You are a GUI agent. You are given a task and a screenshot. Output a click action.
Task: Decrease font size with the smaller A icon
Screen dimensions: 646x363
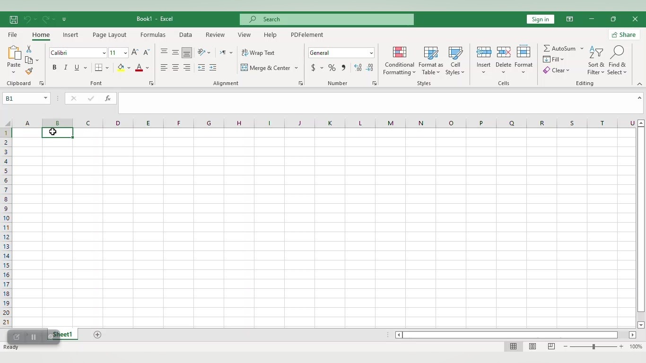146,52
